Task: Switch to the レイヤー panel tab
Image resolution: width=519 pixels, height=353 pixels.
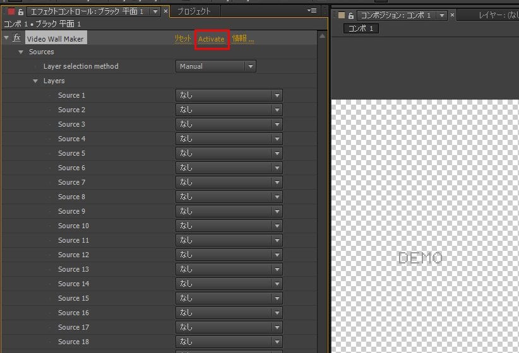Action: coord(499,15)
